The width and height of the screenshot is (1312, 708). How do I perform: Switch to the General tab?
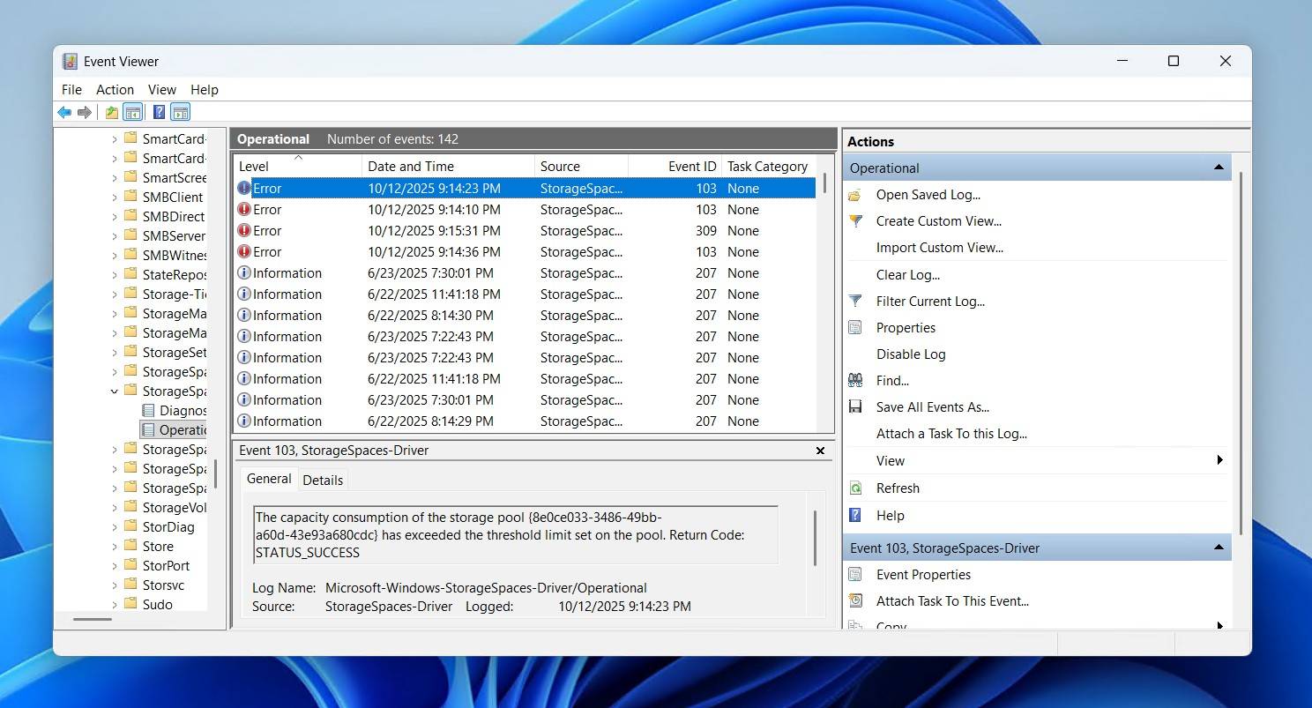pyautogui.click(x=269, y=479)
